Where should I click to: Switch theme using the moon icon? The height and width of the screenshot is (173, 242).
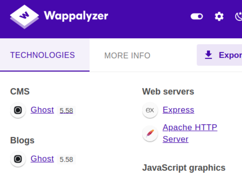tap(239, 16)
